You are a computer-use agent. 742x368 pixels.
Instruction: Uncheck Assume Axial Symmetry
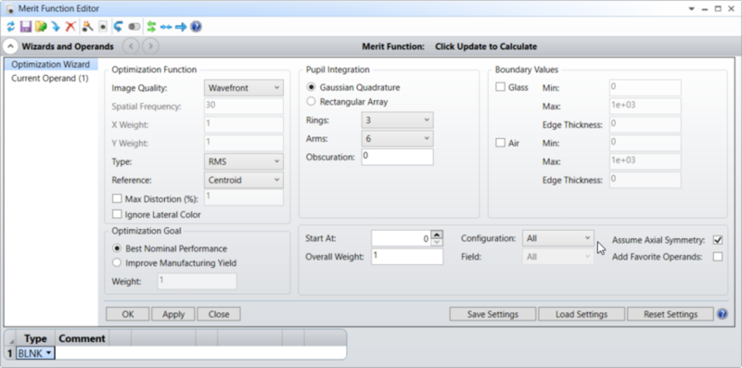pyautogui.click(x=718, y=240)
